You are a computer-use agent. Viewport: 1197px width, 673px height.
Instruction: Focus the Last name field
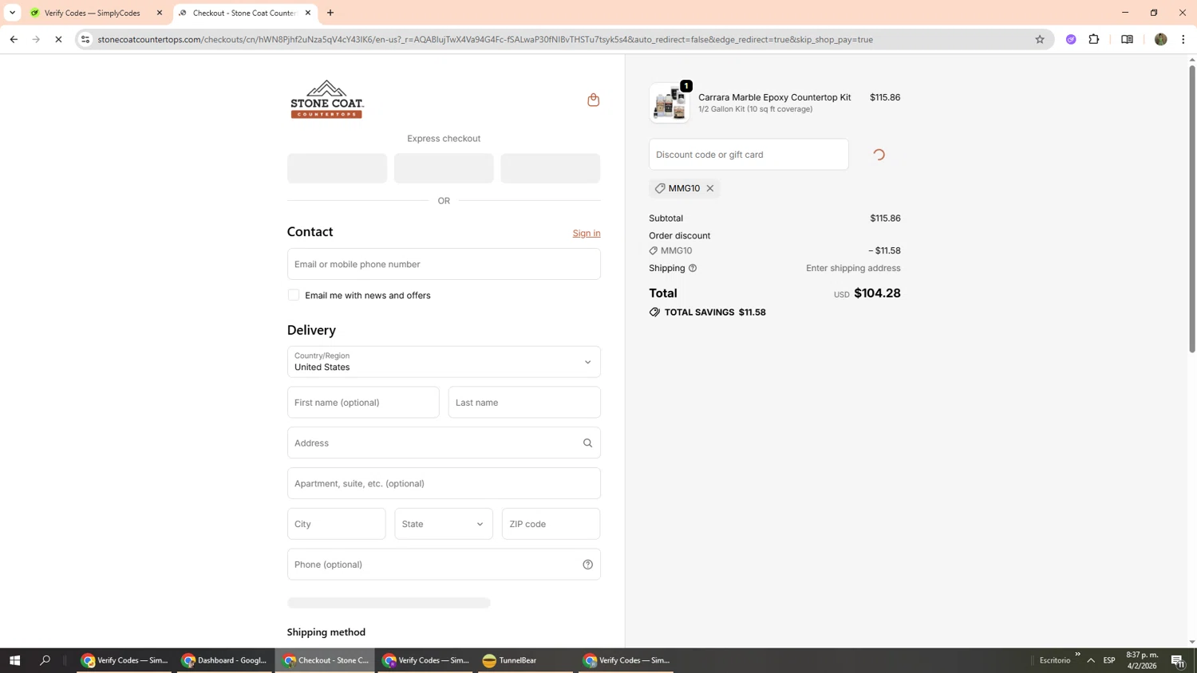tap(524, 403)
